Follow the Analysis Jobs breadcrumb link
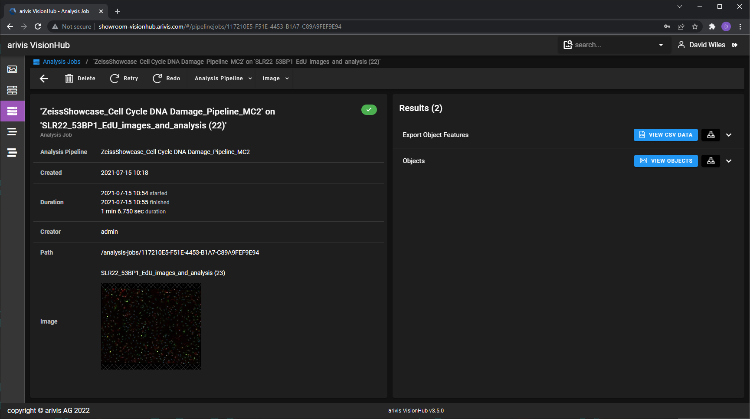Screen dimensions: 750x419 coord(61,62)
